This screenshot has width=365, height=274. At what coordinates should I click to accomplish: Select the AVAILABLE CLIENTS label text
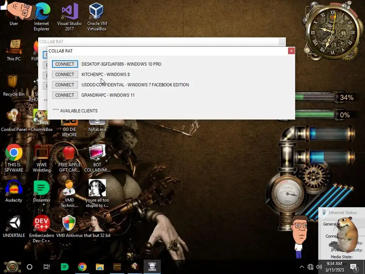79,111
